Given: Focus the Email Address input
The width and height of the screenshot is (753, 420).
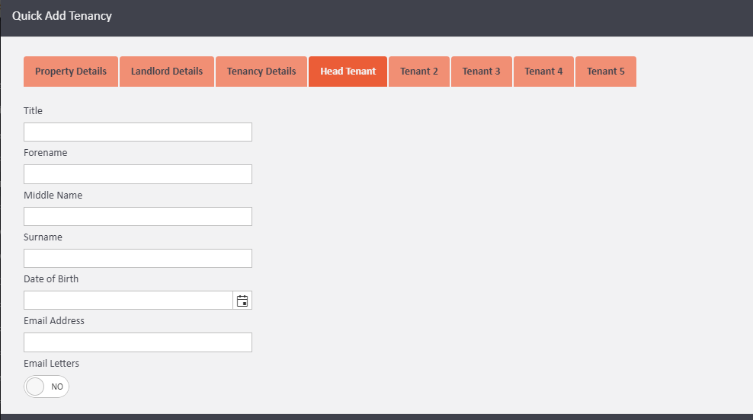Looking at the screenshot, I should (x=137, y=342).
